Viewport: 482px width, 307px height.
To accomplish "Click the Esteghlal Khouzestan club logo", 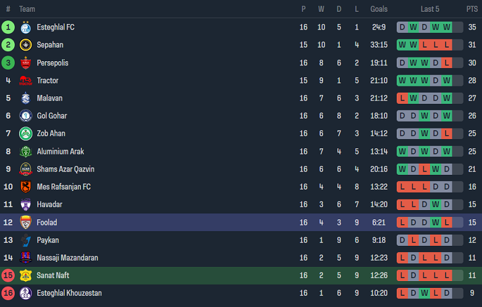I will [25, 293].
